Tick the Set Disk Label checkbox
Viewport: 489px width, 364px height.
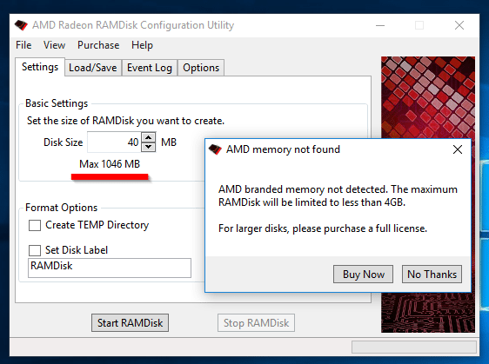point(35,250)
